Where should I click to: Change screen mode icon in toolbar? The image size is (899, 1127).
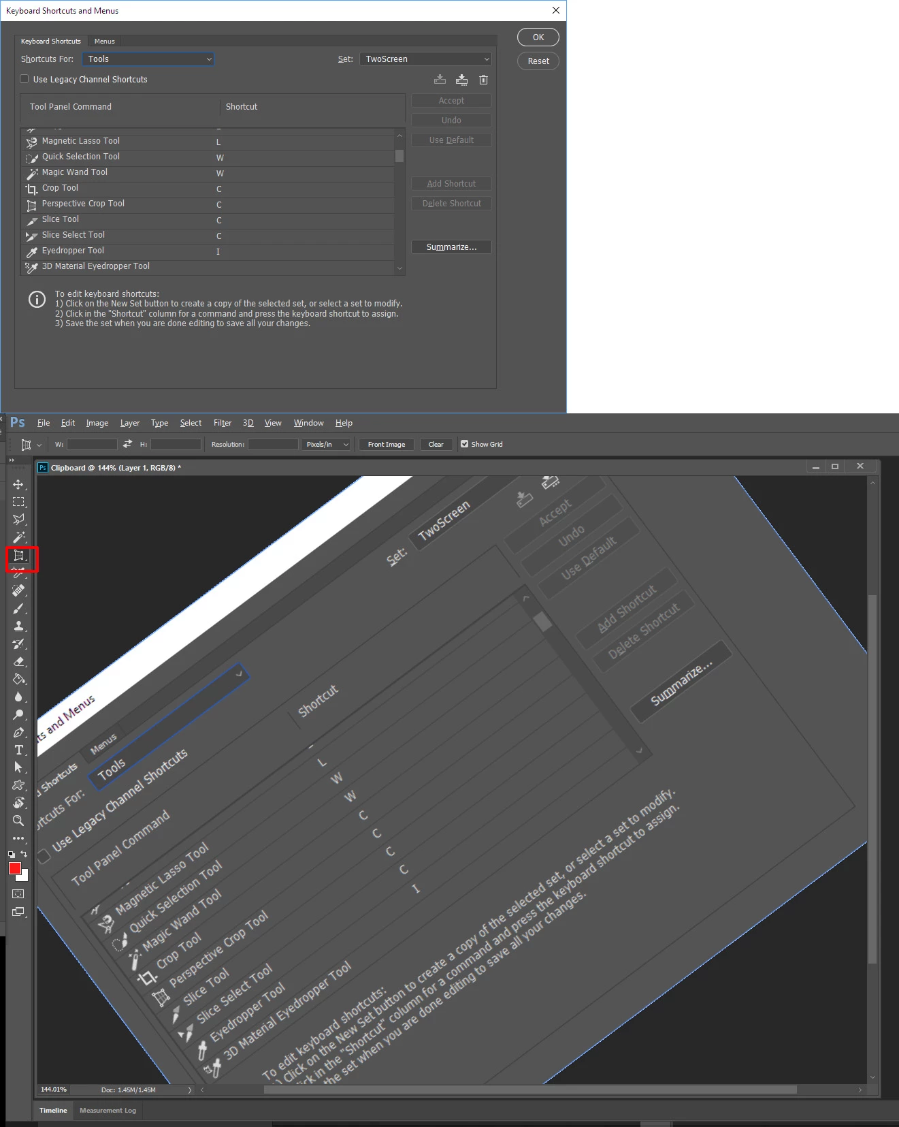pyautogui.click(x=18, y=912)
